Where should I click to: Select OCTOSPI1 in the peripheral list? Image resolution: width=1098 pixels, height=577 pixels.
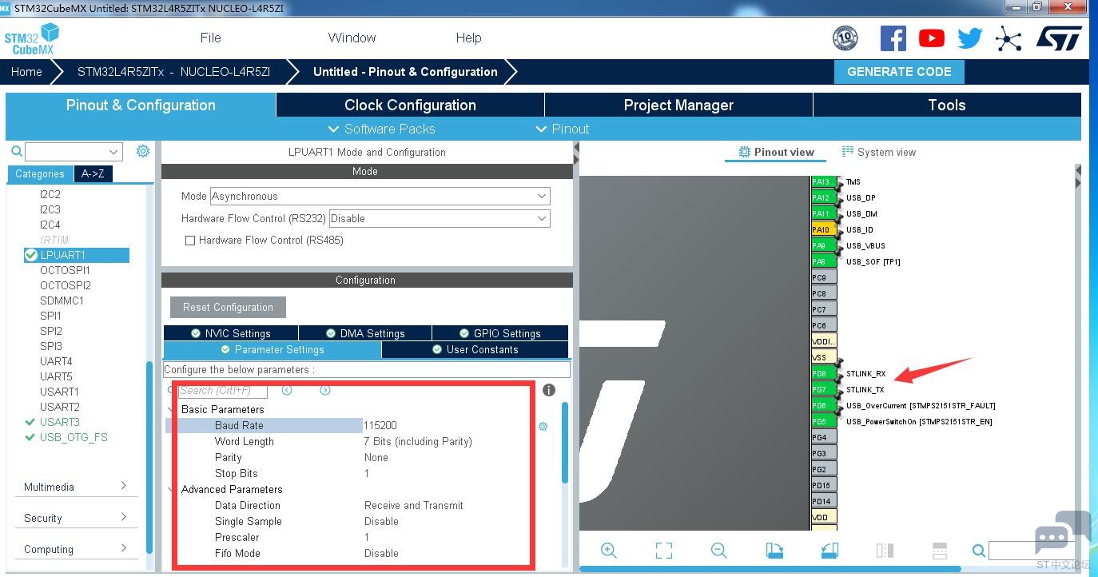[65, 270]
